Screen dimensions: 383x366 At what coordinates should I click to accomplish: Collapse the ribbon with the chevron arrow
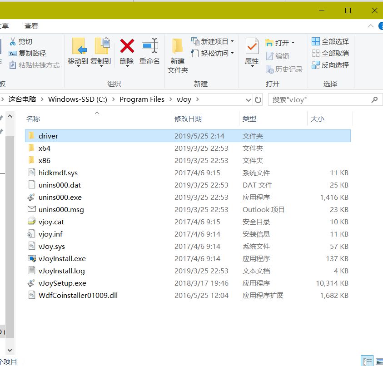[x=371, y=26]
